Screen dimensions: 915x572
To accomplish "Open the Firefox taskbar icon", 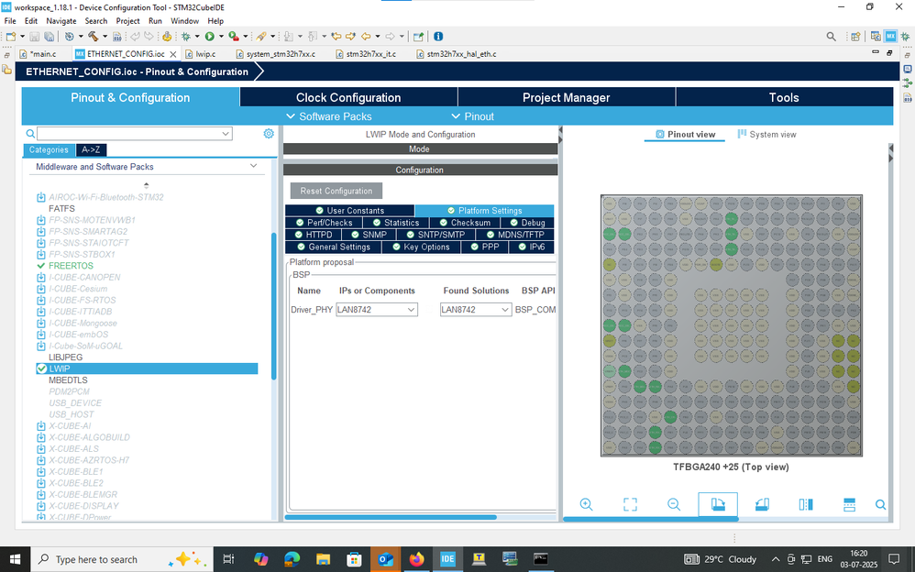I will pos(416,559).
